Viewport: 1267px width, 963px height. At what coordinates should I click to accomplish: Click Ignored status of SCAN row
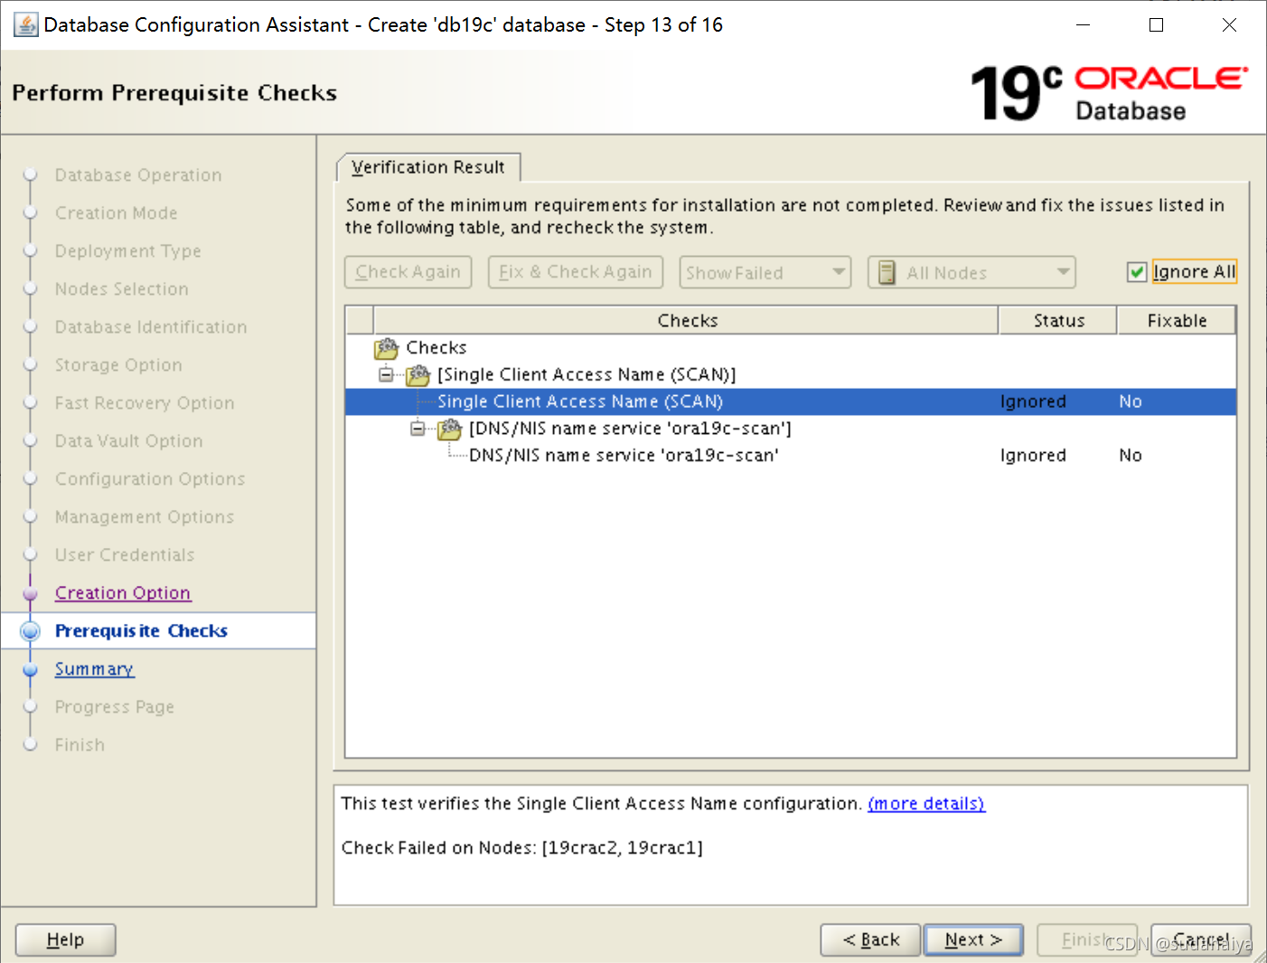point(1033,401)
